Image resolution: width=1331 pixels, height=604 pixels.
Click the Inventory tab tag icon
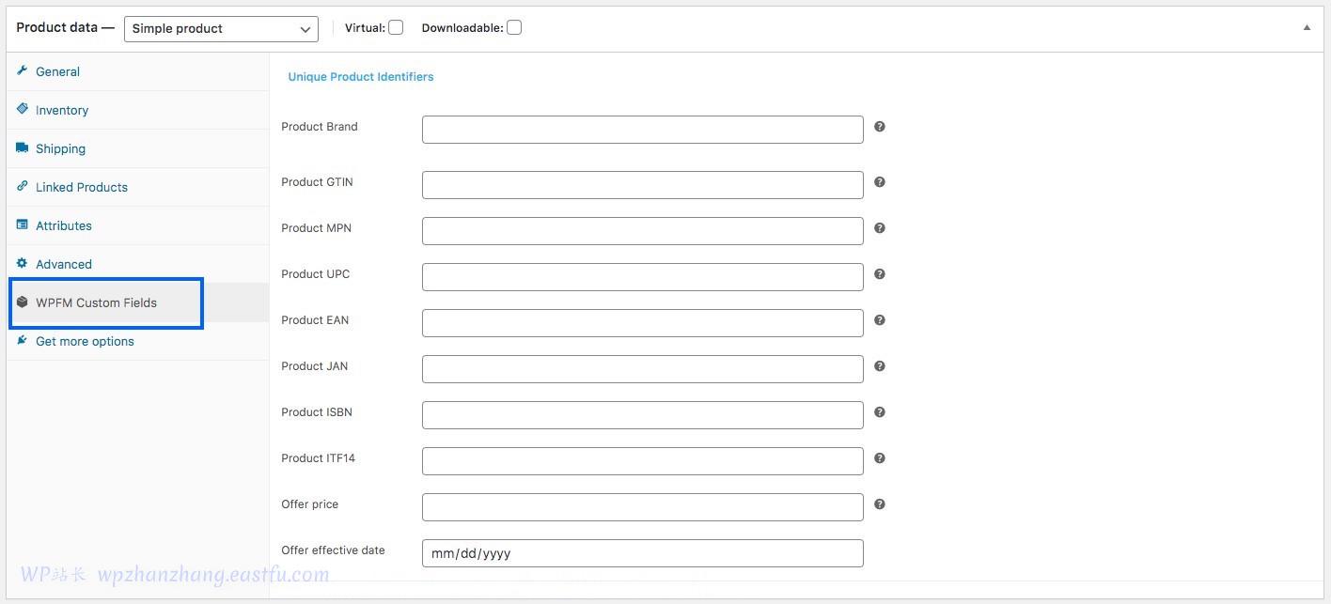[23, 109]
